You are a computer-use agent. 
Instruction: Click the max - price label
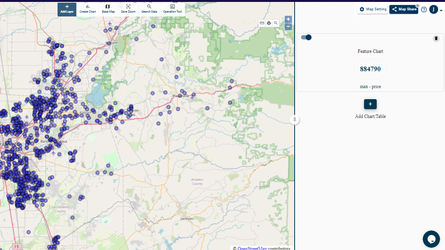(x=370, y=87)
